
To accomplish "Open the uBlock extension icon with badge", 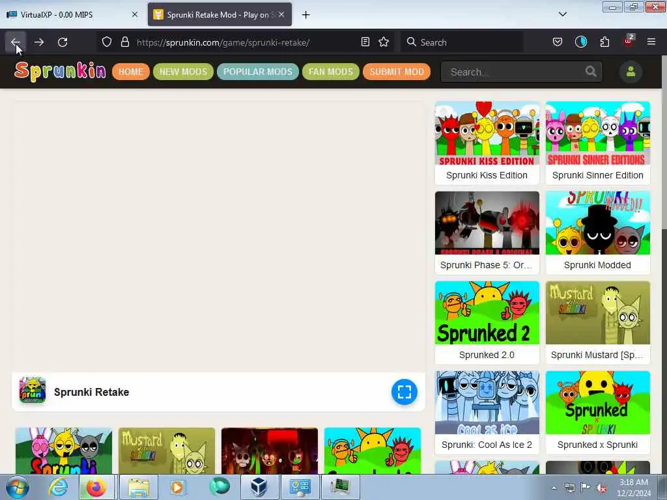I will pos(629,41).
